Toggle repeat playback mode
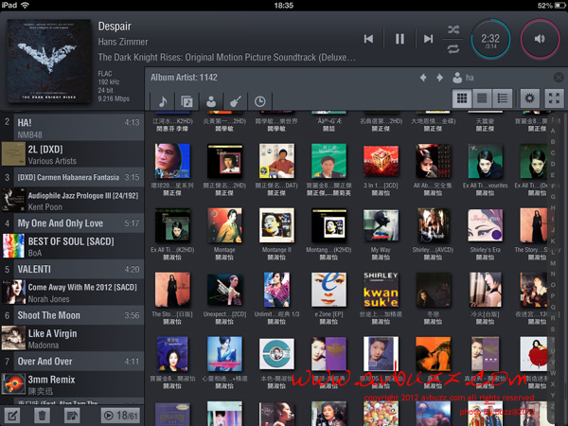Viewport: 568px width, 426px height. point(453,48)
